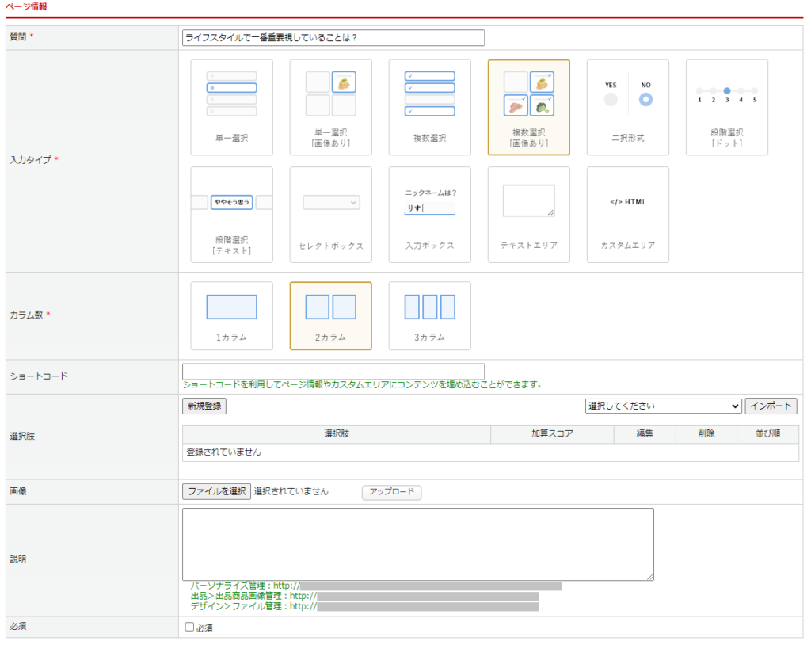Click into the ショートコード input field

pyautogui.click(x=333, y=372)
